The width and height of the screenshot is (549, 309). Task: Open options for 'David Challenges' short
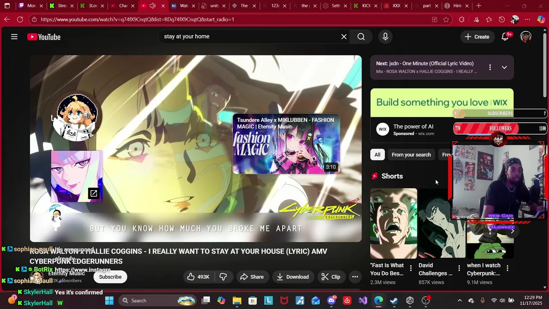[459, 268]
